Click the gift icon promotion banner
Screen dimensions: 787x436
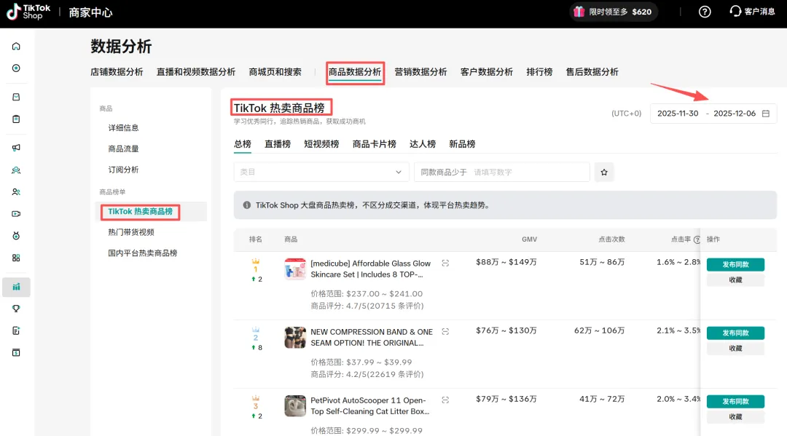579,12
